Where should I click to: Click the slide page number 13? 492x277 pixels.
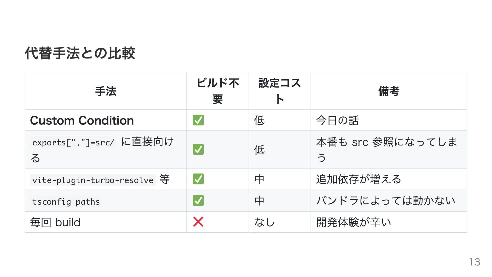(475, 262)
